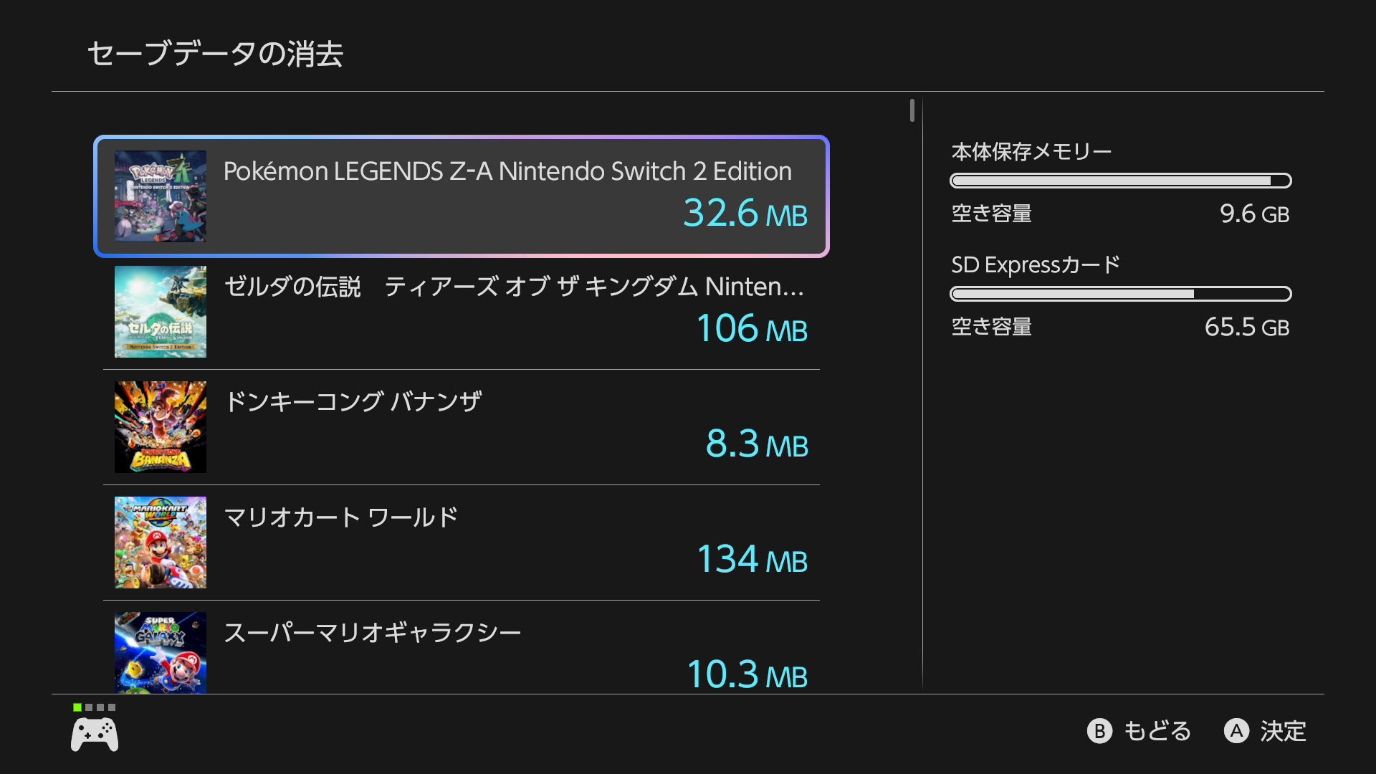Click the 9.6 GB free space value
This screenshot has height=774, width=1376.
coord(1254,214)
